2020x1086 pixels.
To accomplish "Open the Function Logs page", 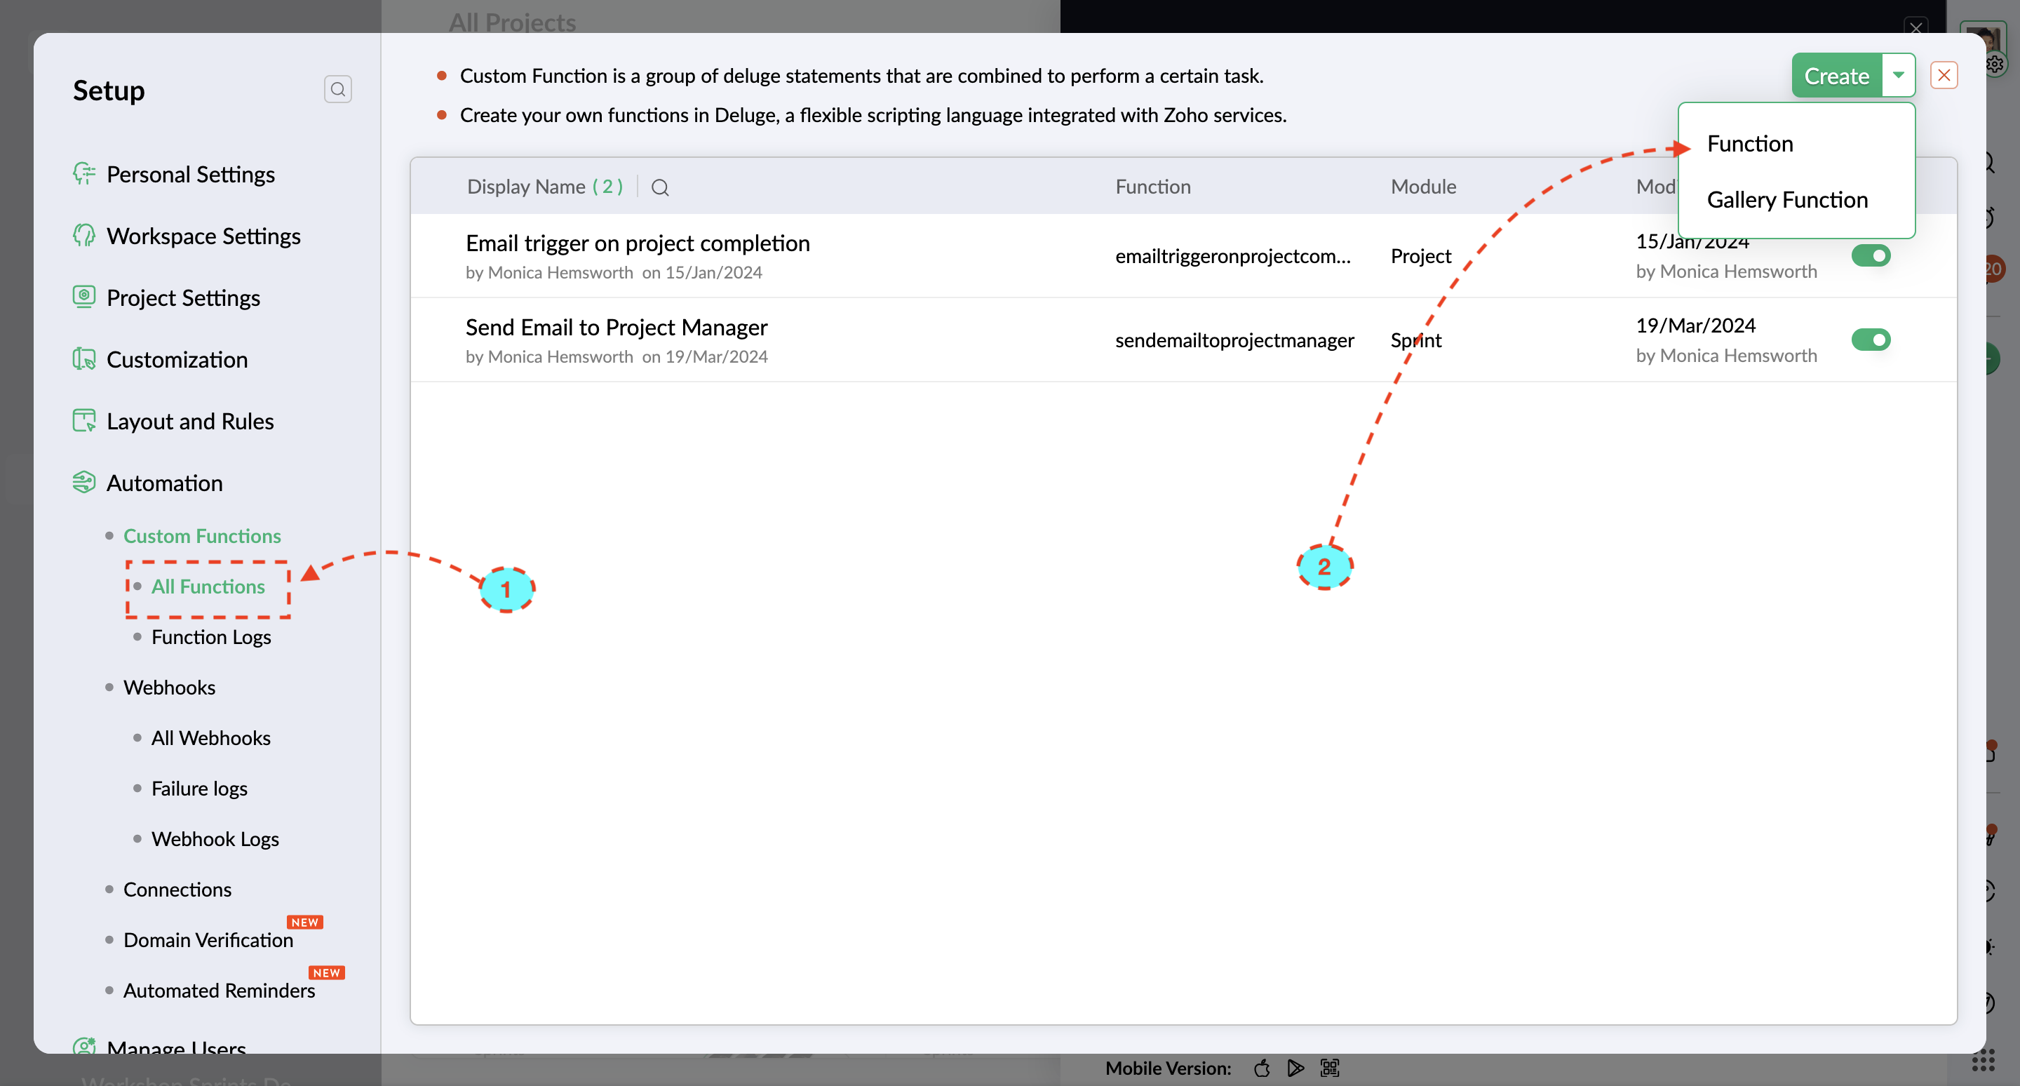I will pyautogui.click(x=211, y=637).
